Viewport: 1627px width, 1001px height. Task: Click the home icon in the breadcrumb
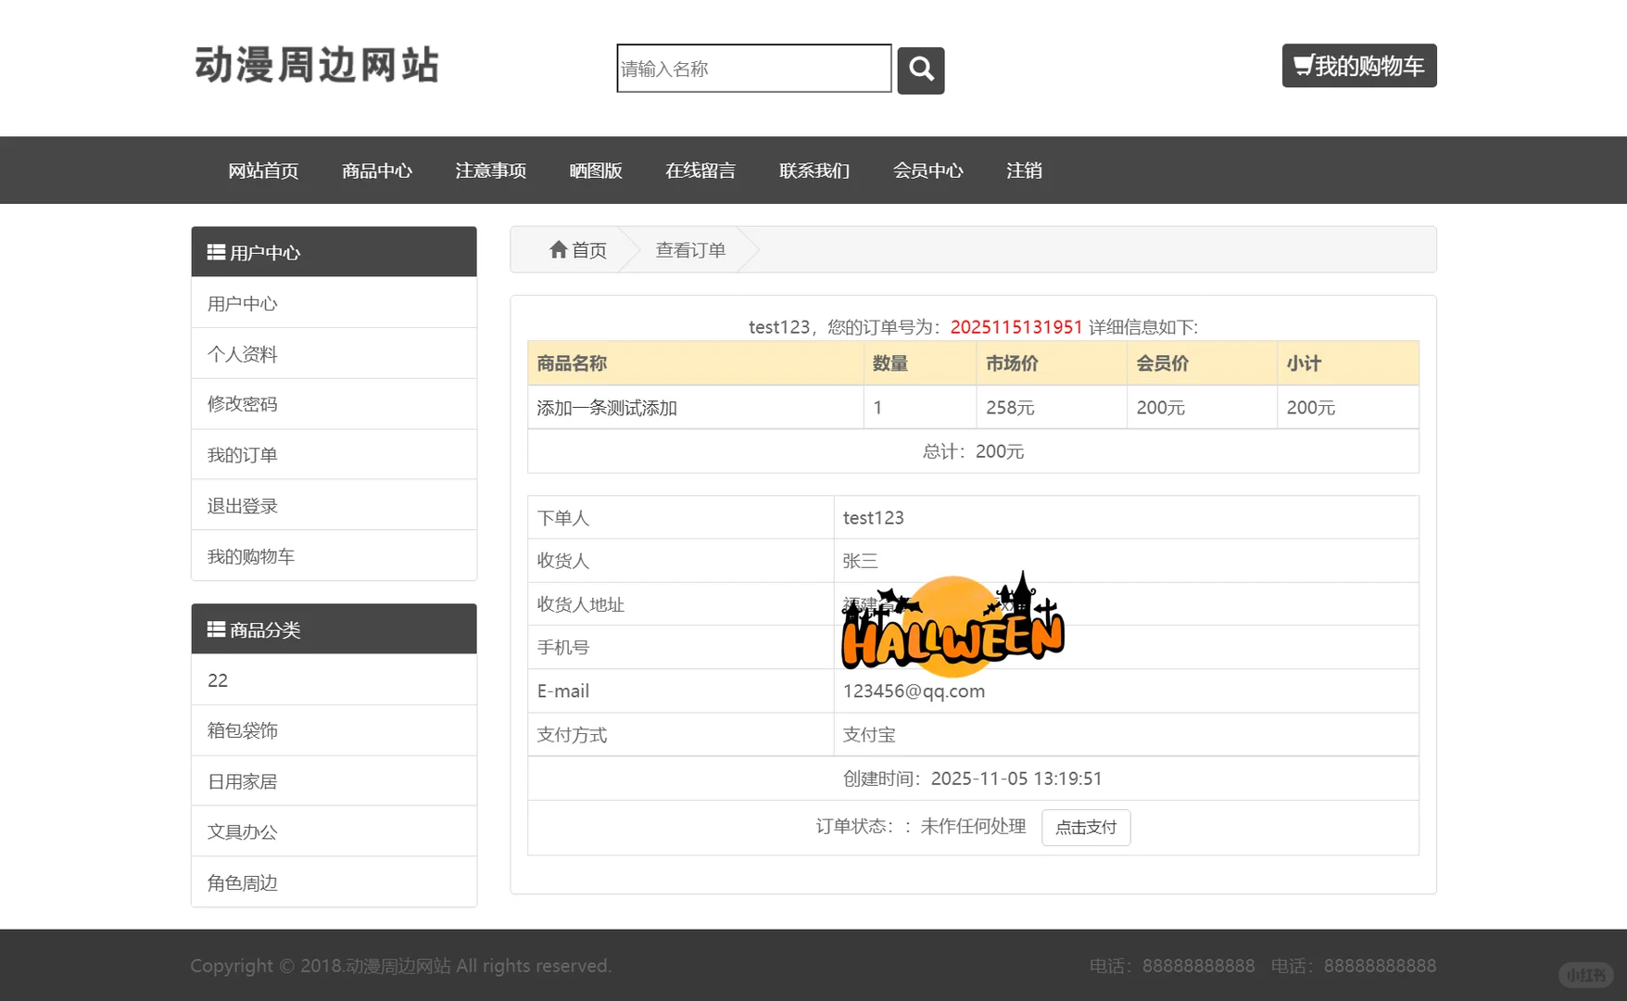click(x=559, y=249)
